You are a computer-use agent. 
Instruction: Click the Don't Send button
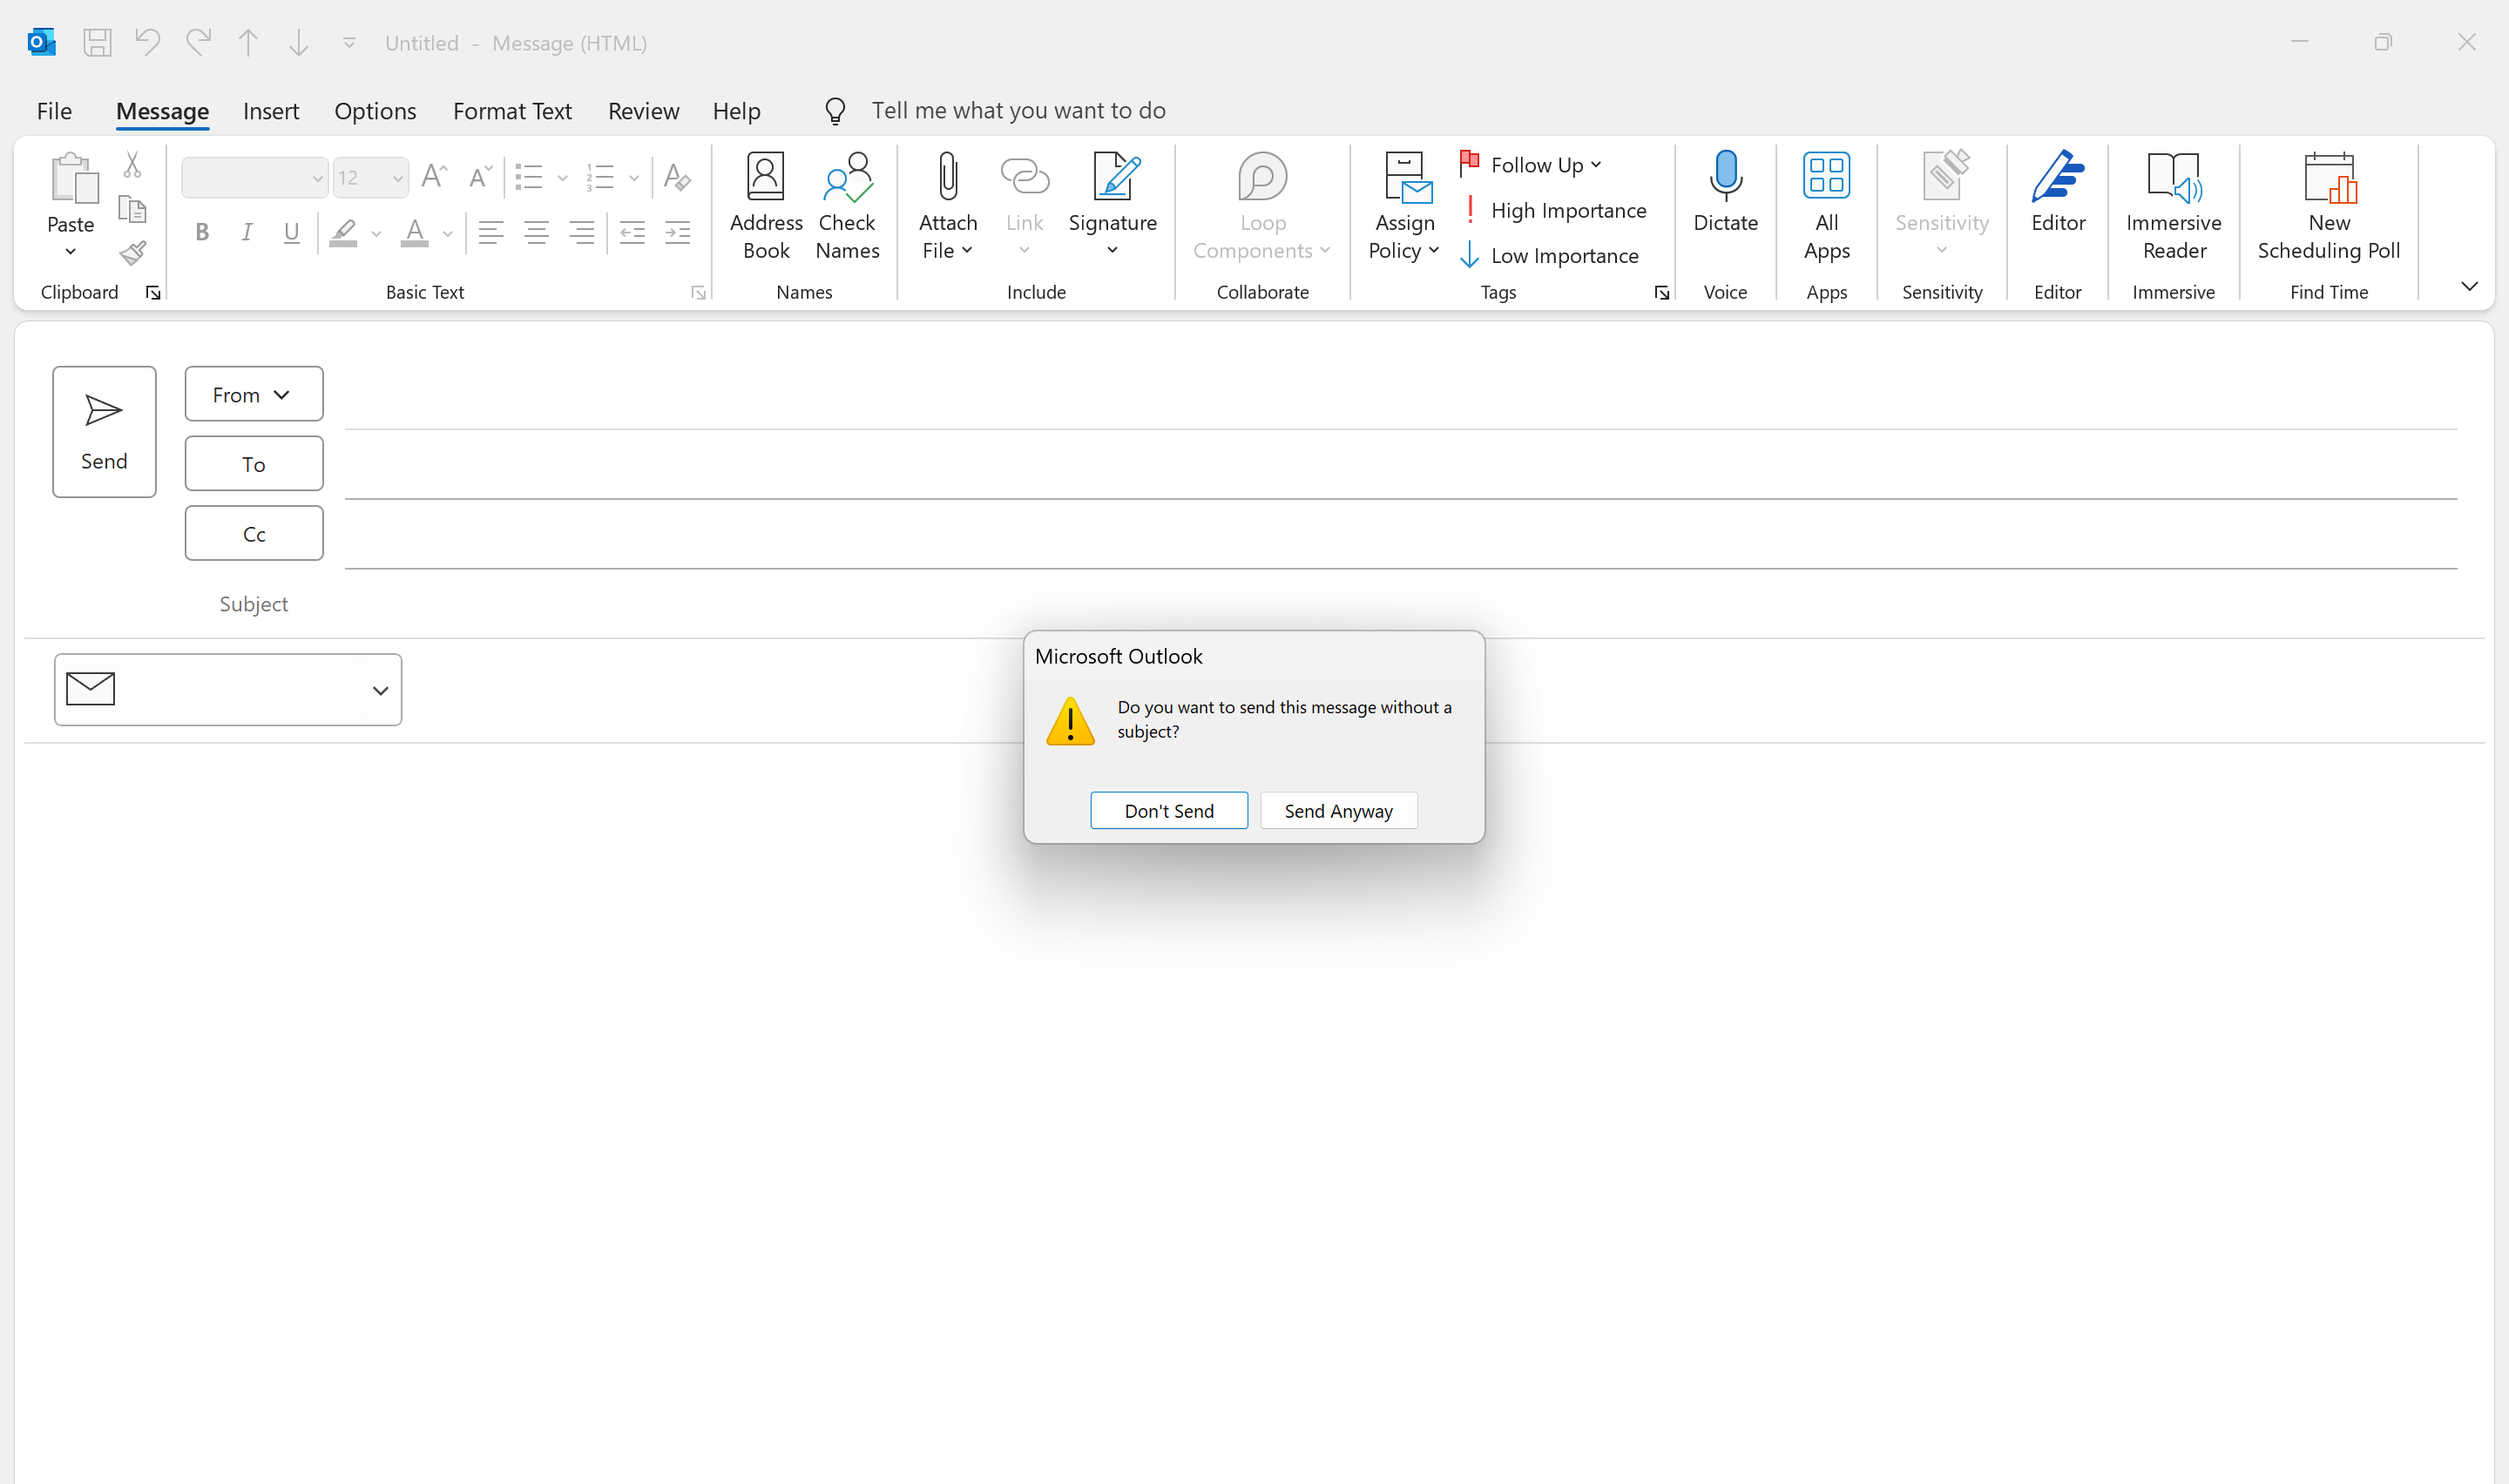point(1169,810)
